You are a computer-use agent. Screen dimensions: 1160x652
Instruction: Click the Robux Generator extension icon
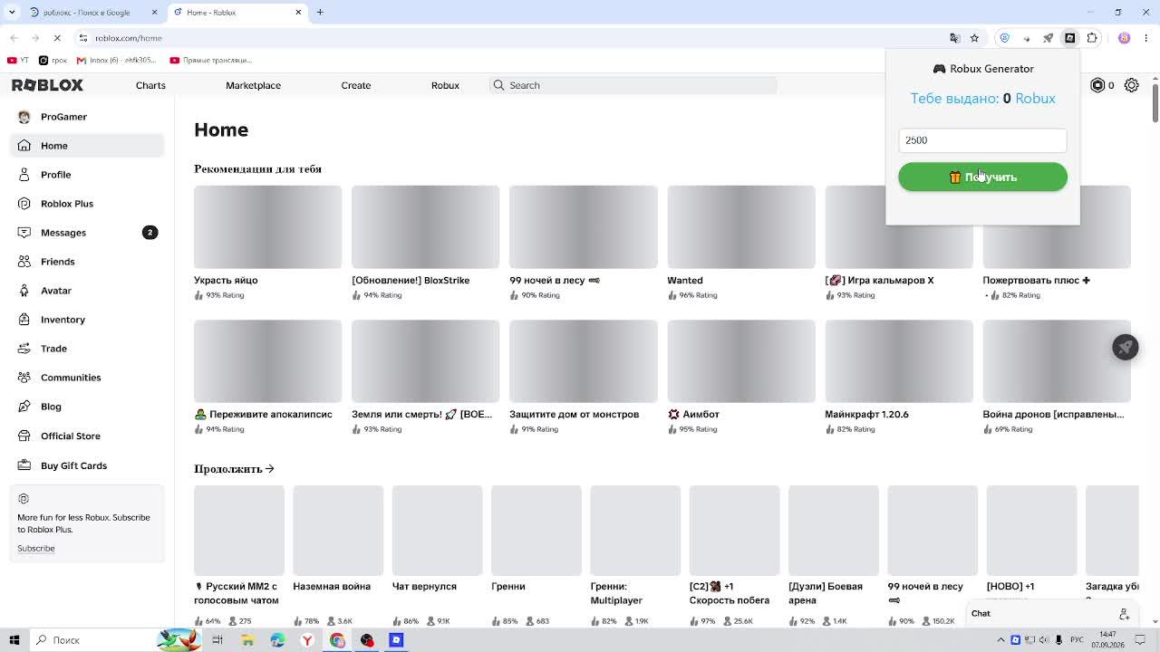point(1070,38)
